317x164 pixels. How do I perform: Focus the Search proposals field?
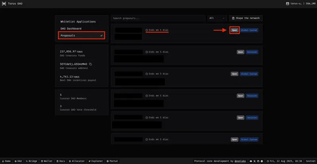[158, 18]
